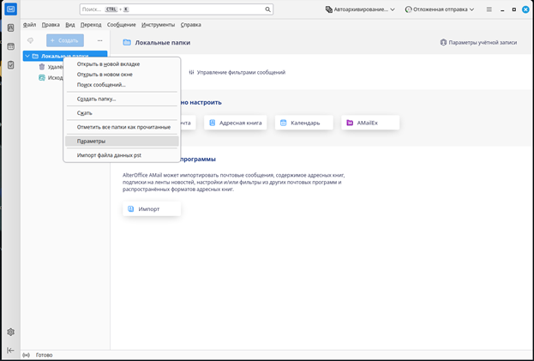
Task: Expand the Автоархивирование dropdown
Action: click(x=360, y=9)
